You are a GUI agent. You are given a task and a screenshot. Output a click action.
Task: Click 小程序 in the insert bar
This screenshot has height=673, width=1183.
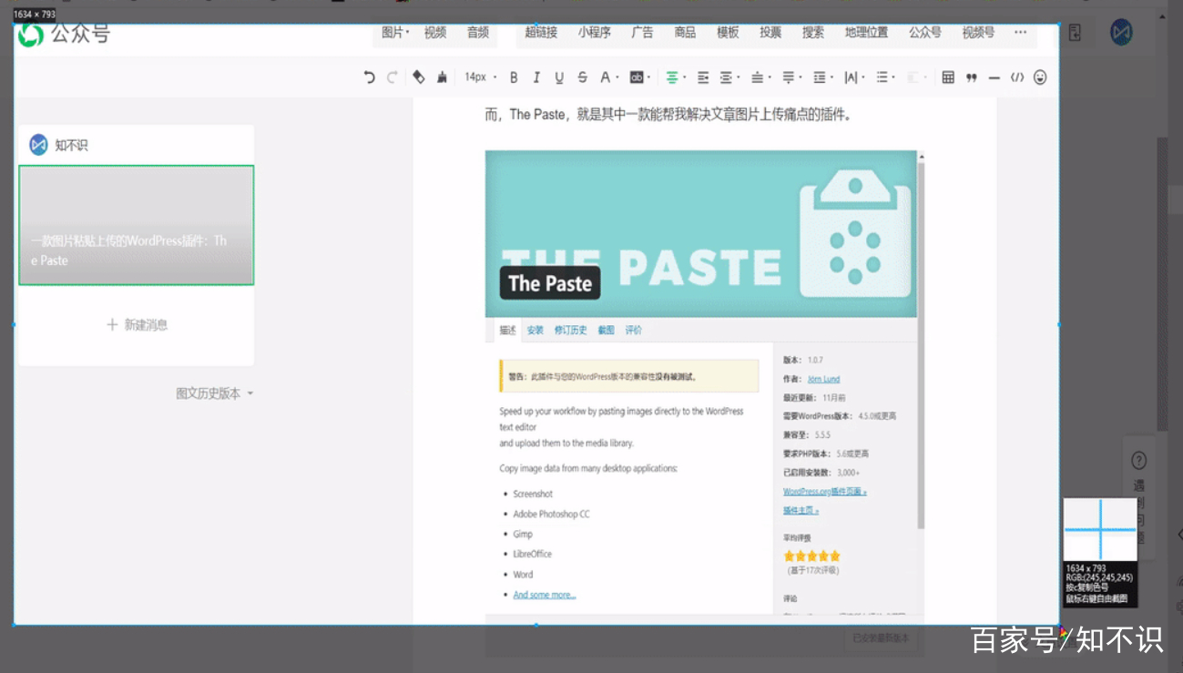(595, 33)
